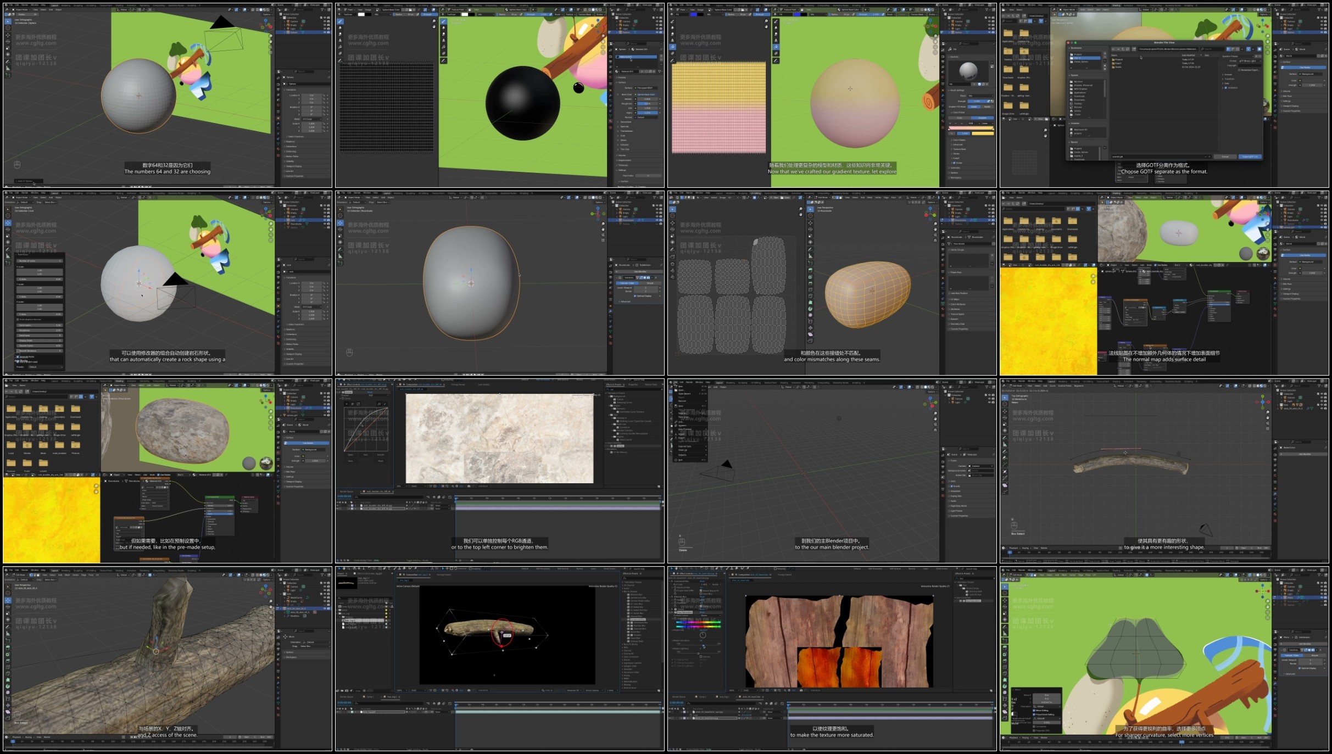Click the filter funnel icon in Blender File View

1248,49
